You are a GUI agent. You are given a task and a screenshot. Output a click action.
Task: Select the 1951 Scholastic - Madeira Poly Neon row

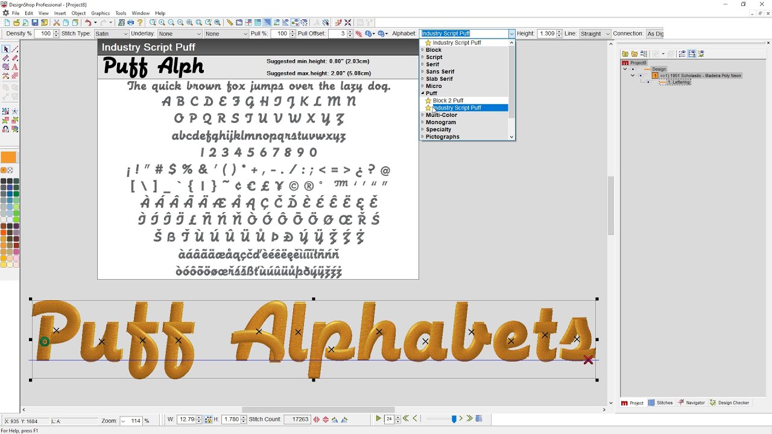[x=701, y=75]
